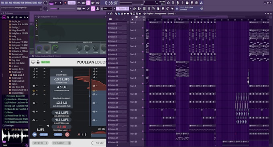Viewport: 273px width, 147px height.
Task: Open the Pattern 41 selector
Action: 122,8
